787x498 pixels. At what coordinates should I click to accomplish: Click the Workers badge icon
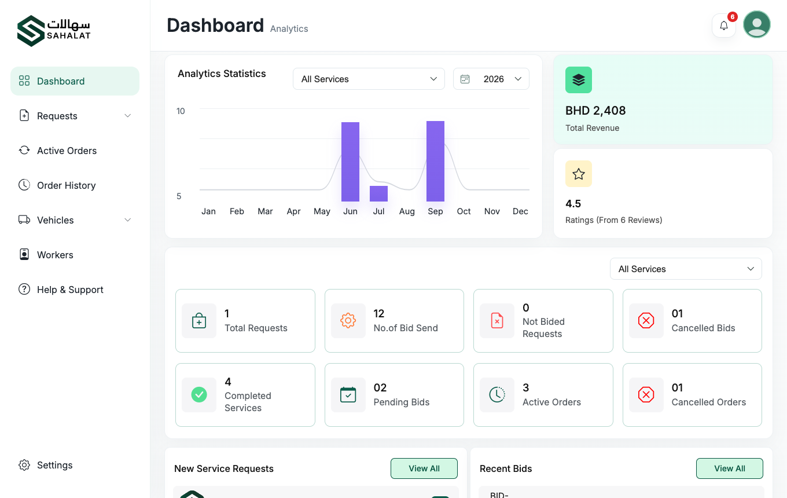click(x=24, y=255)
